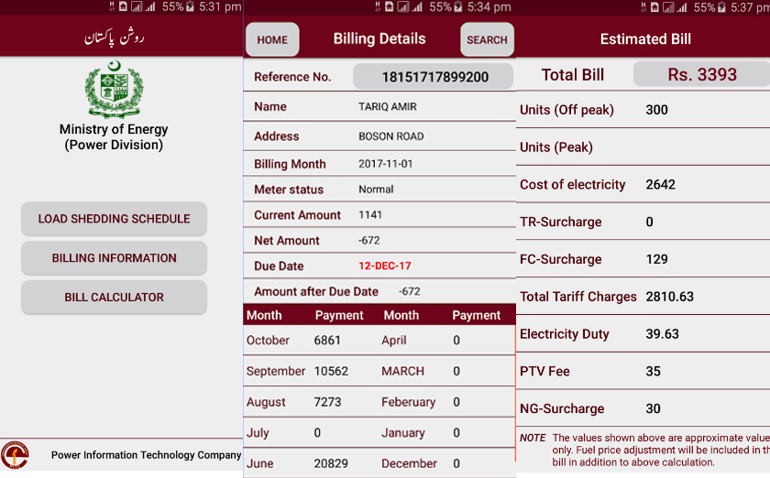Tap the Roshan Pakistan Urdu title header
This screenshot has width=770, height=478.
click(115, 38)
